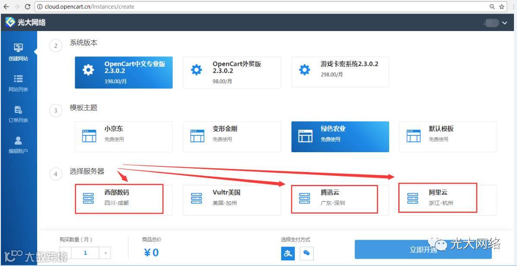Click the 模板主题 section heading
This screenshot has height=266, width=517.
83,108
